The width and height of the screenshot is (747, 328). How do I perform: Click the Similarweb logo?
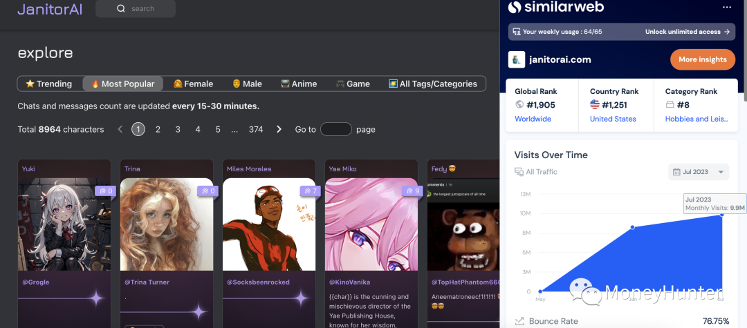pos(556,7)
